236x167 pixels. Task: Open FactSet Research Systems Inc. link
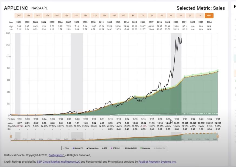pyautogui.click(x=157, y=162)
